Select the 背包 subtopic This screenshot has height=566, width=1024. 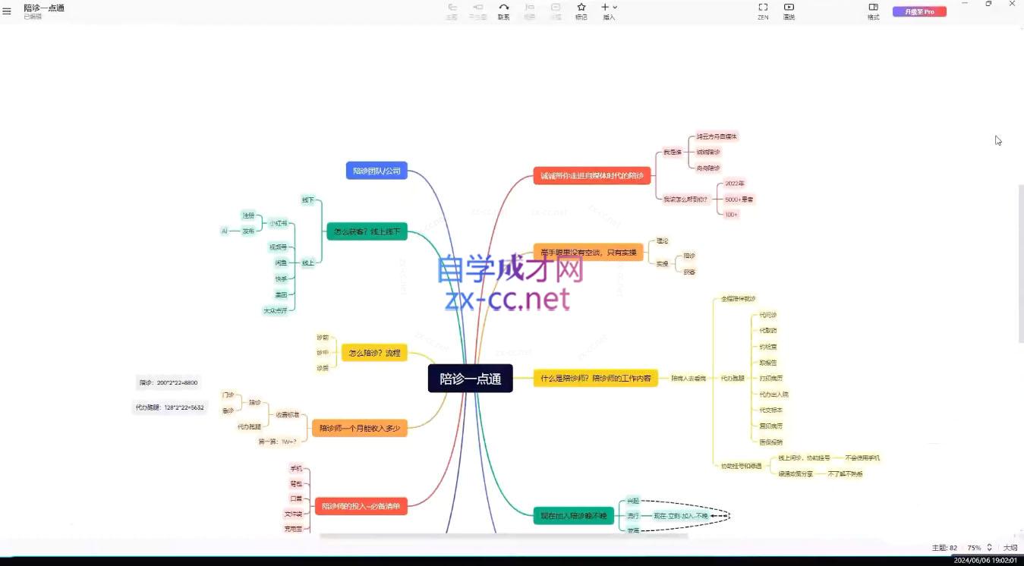[x=296, y=484]
